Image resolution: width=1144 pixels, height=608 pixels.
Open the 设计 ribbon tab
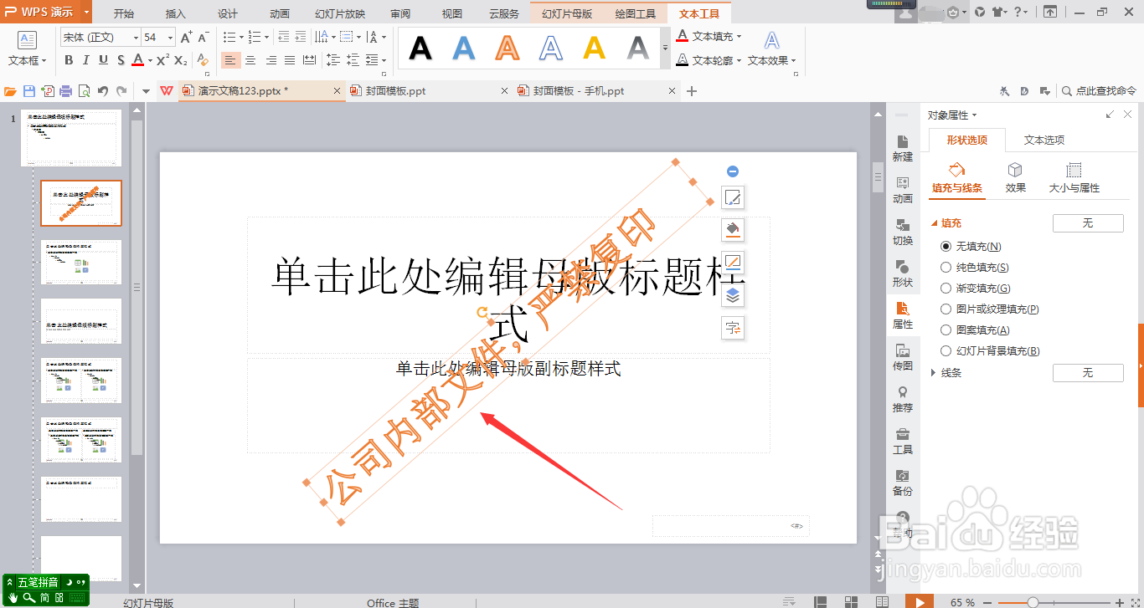coord(228,13)
